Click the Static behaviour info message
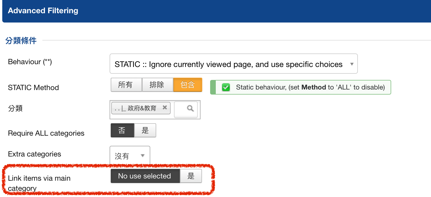The image size is (431, 197). click(301, 87)
